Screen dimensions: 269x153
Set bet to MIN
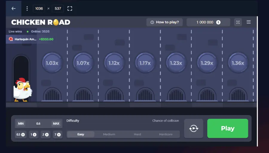click(21, 124)
